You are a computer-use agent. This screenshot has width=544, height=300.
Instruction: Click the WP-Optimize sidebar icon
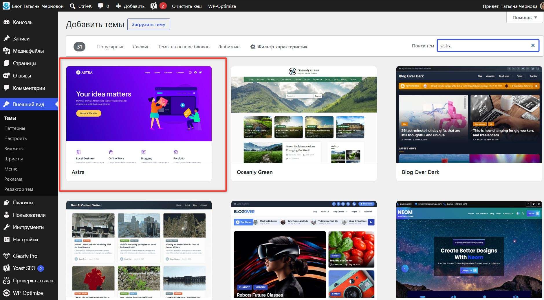tap(6, 293)
